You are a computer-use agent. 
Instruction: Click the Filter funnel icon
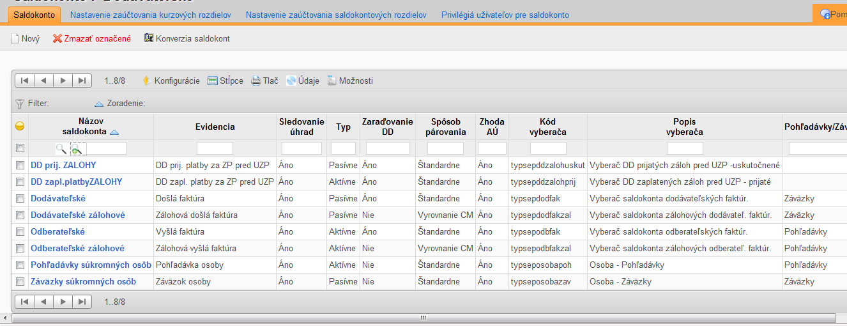(x=20, y=103)
